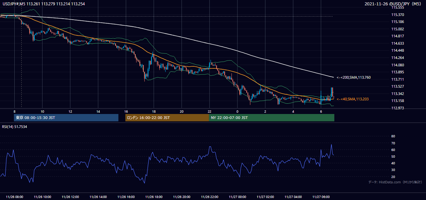Select the 東京 08:00-15:30 JST session bar

tap(66, 118)
